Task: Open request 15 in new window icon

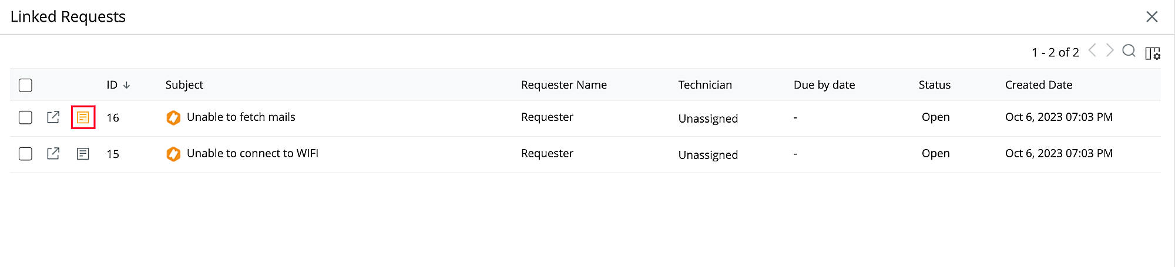Action: tap(53, 154)
